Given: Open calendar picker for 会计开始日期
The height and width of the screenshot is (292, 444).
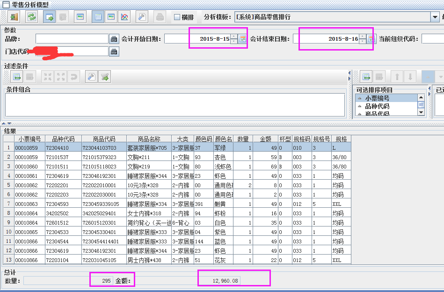Looking at the screenshot, I should tap(242, 39).
